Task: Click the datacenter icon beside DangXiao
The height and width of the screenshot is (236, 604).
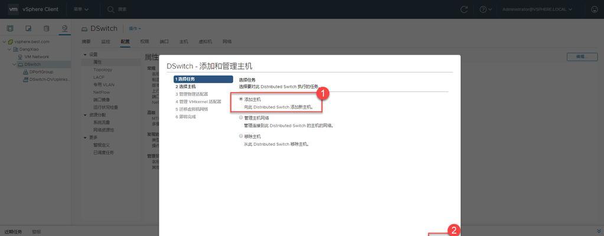Action: pos(16,50)
